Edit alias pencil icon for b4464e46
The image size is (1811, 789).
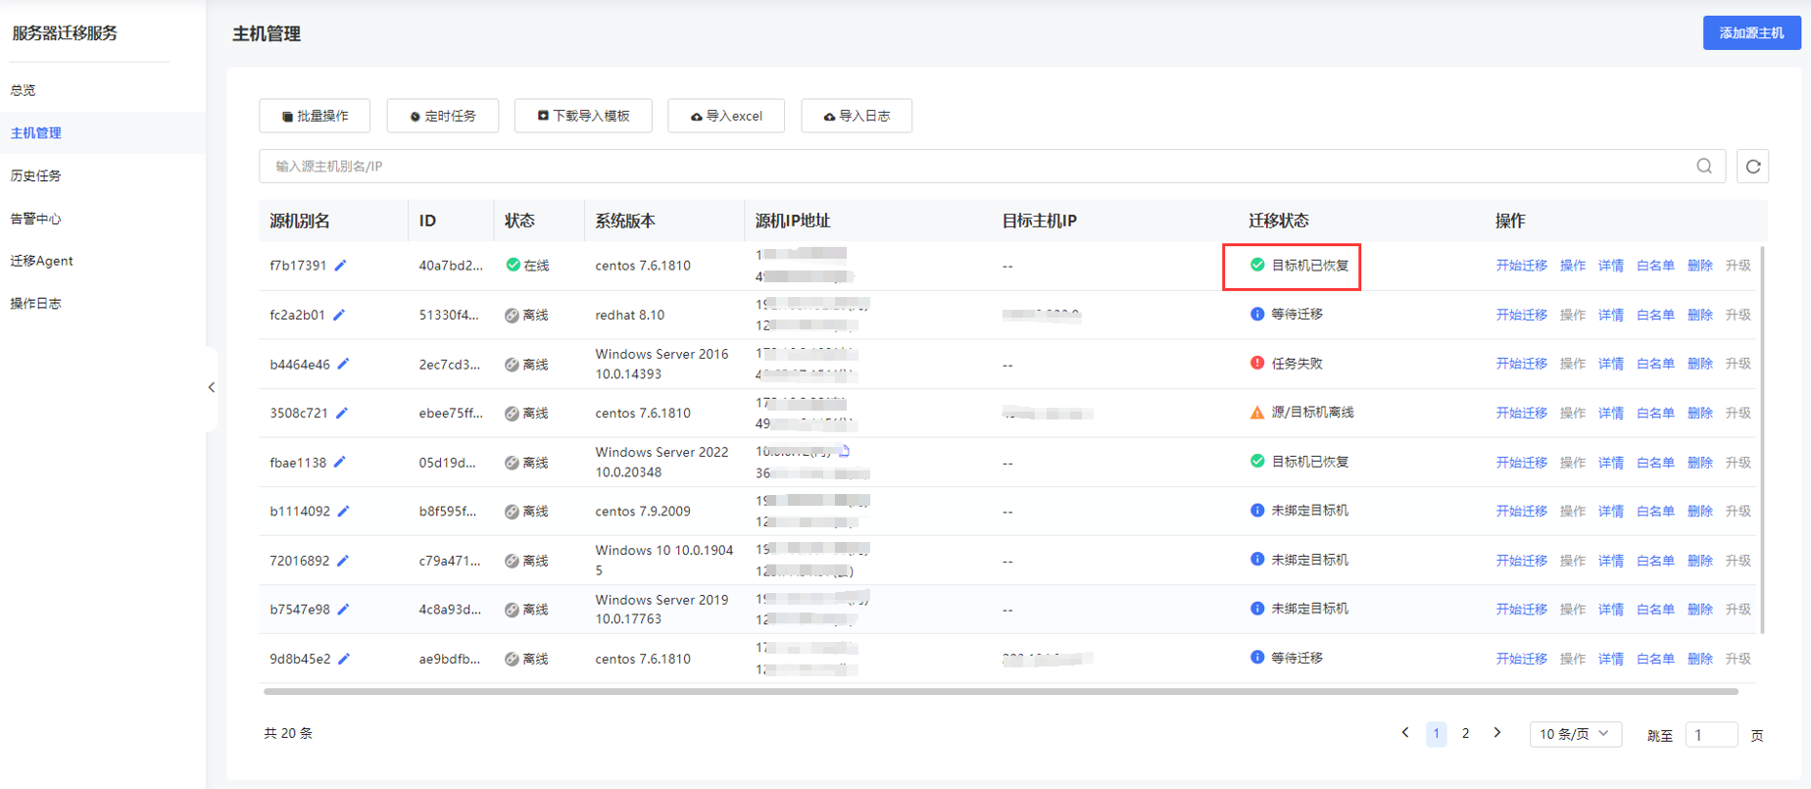(343, 364)
